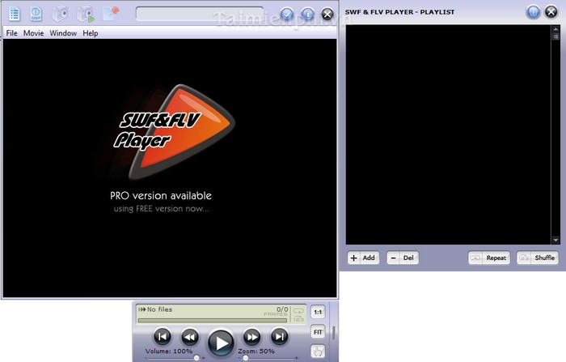The height and width of the screenshot is (362, 566).
Task: Click the Add button in the playlist
Action: pos(364,258)
